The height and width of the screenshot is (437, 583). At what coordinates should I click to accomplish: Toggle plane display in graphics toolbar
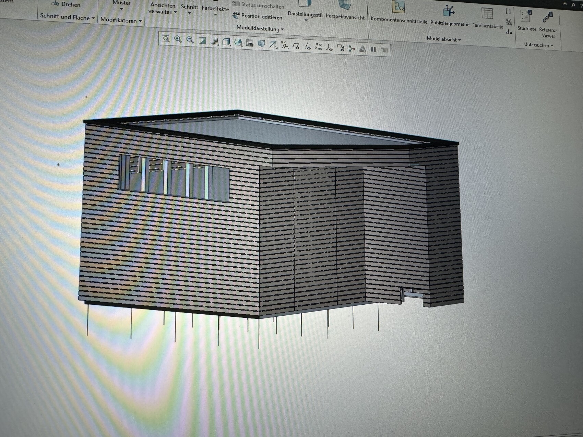296,46
